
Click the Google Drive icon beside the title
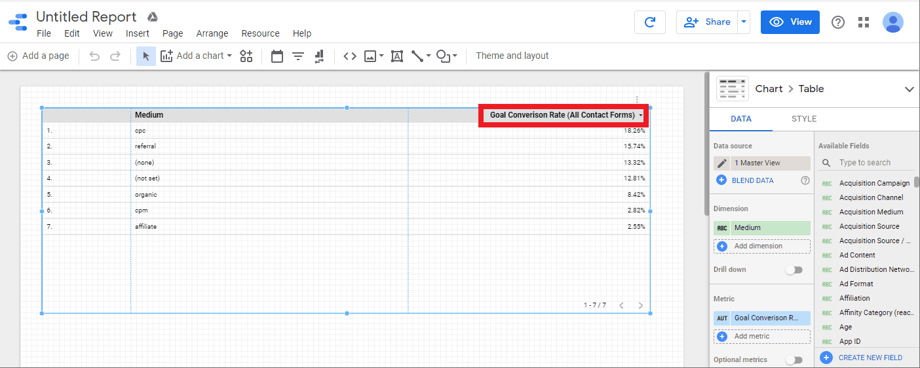153,17
